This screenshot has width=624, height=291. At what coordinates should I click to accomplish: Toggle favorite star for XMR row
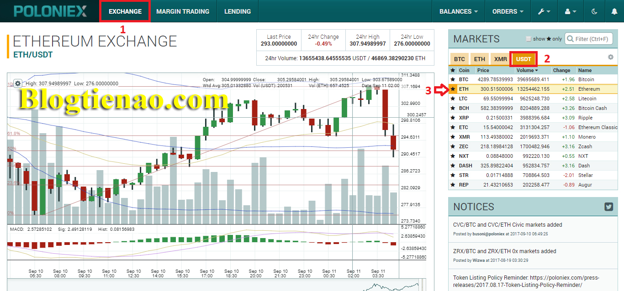453,137
